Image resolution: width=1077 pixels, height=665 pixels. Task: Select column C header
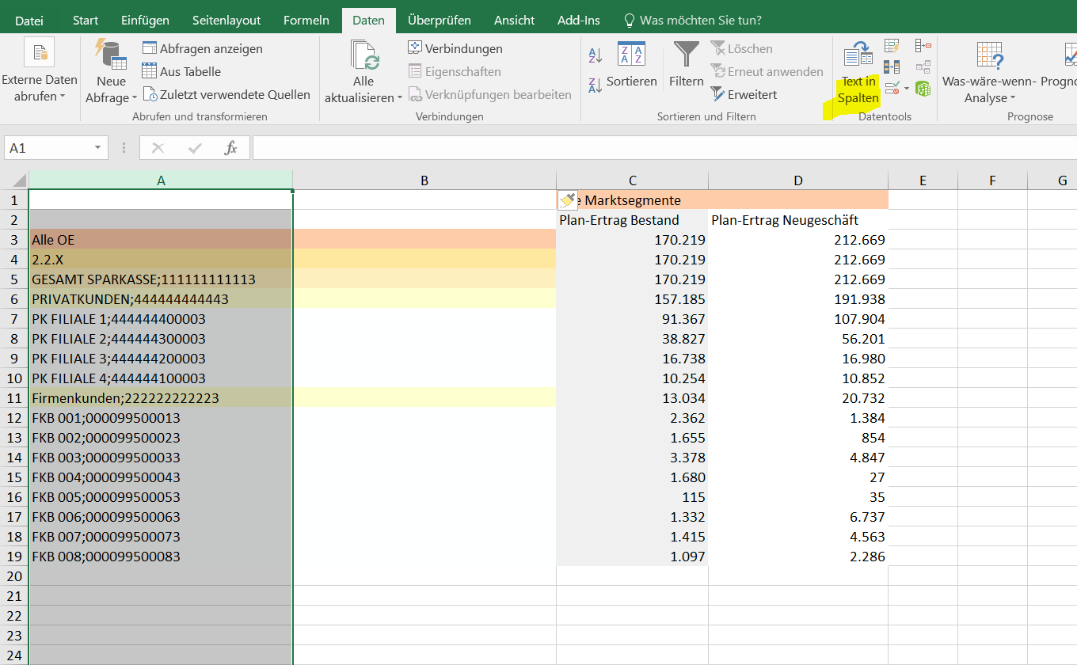click(x=633, y=180)
